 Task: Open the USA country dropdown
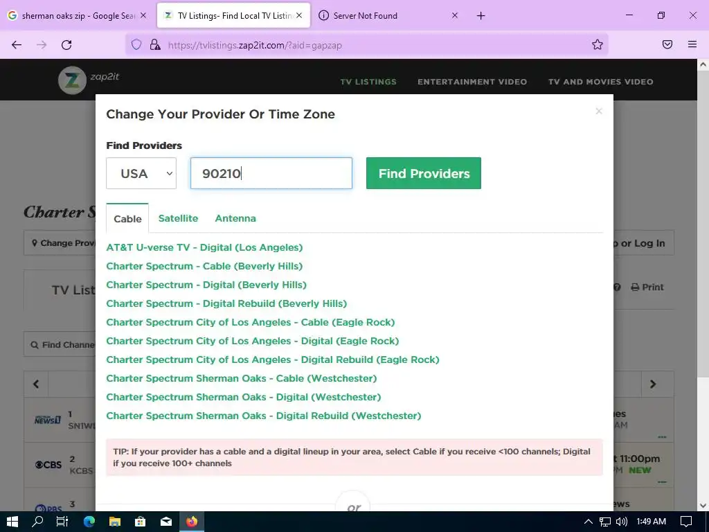(141, 173)
